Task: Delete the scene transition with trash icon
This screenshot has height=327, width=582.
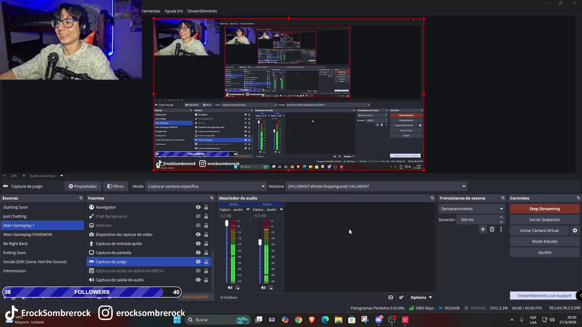Action: coord(492,229)
